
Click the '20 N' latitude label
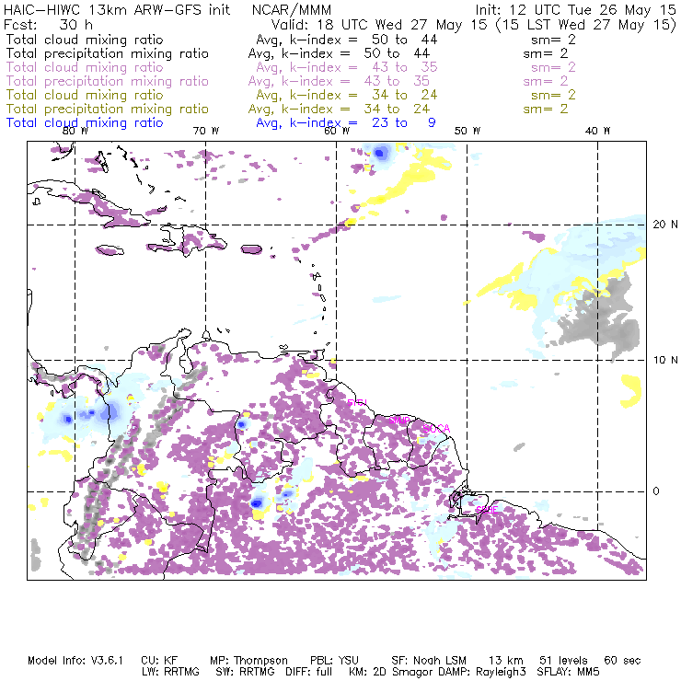point(665,225)
